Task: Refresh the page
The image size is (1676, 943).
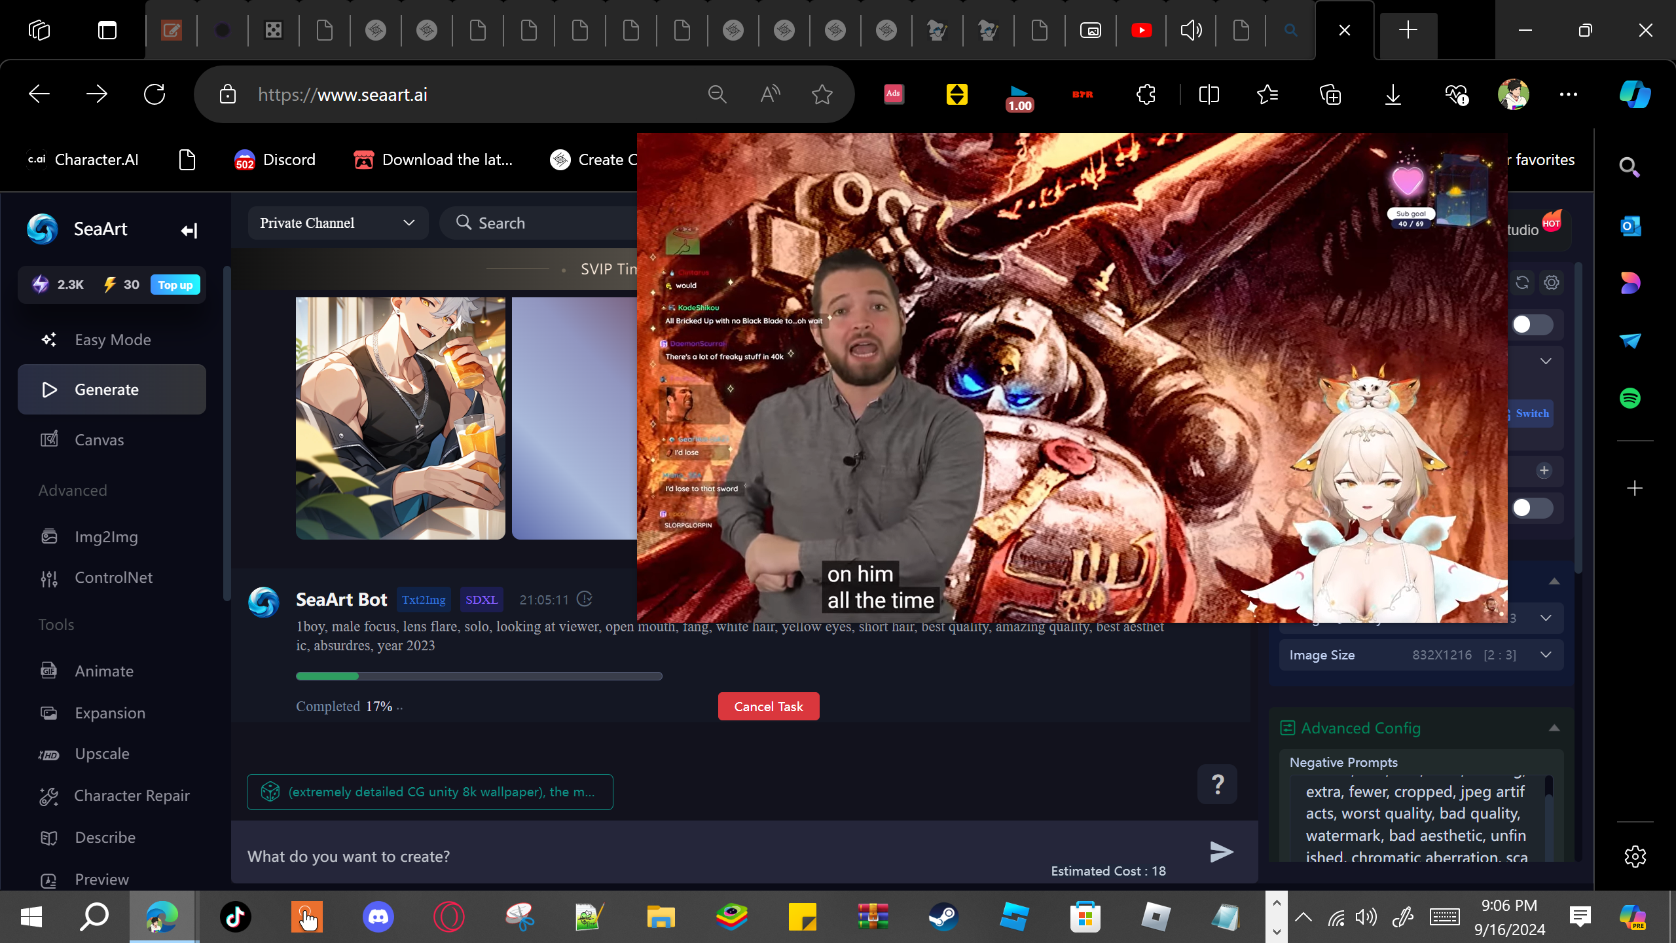Action: [155, 95]
